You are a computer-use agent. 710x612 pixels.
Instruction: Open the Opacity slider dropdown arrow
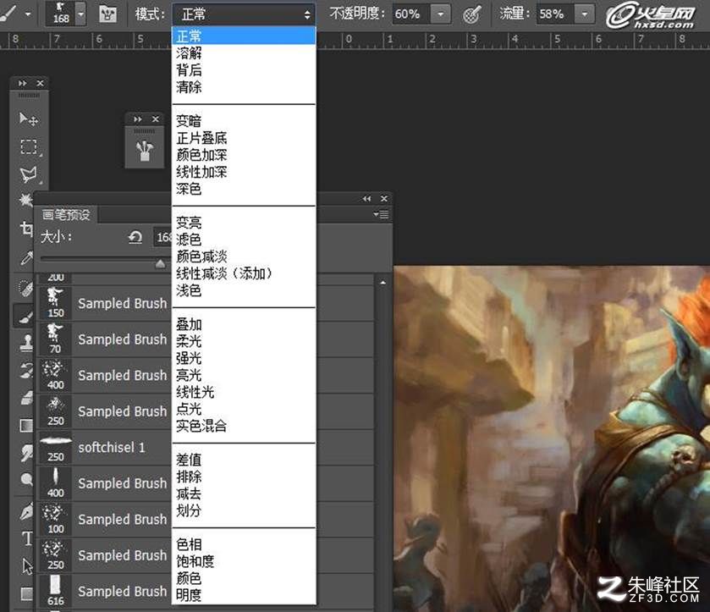pos(441,14)
